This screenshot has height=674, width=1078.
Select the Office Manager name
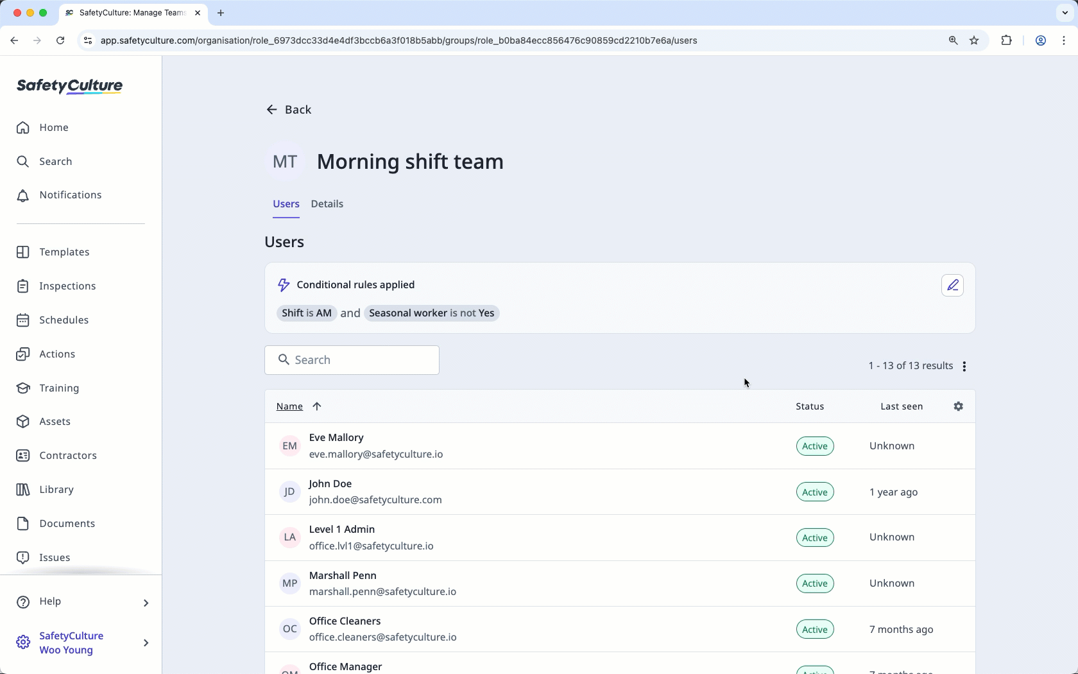346,667
